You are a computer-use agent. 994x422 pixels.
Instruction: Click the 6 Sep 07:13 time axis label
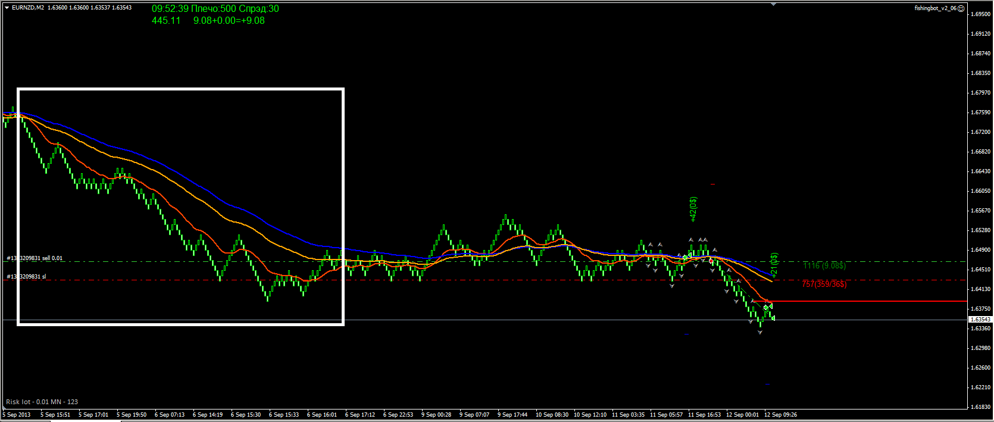tap(170, 414)
